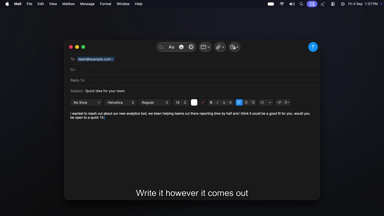
Task: Click the date and time display
Action: 363,4
